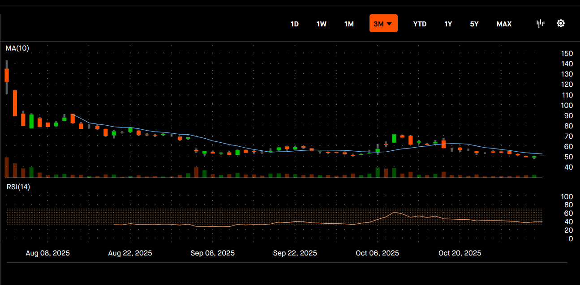Select the 1M time range
The width and height of the screenshot is (580, 285).
point(349,24)
